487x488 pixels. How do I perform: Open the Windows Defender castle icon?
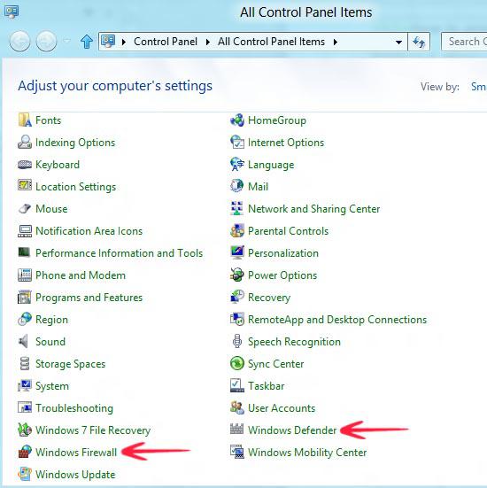pos(237,430)
